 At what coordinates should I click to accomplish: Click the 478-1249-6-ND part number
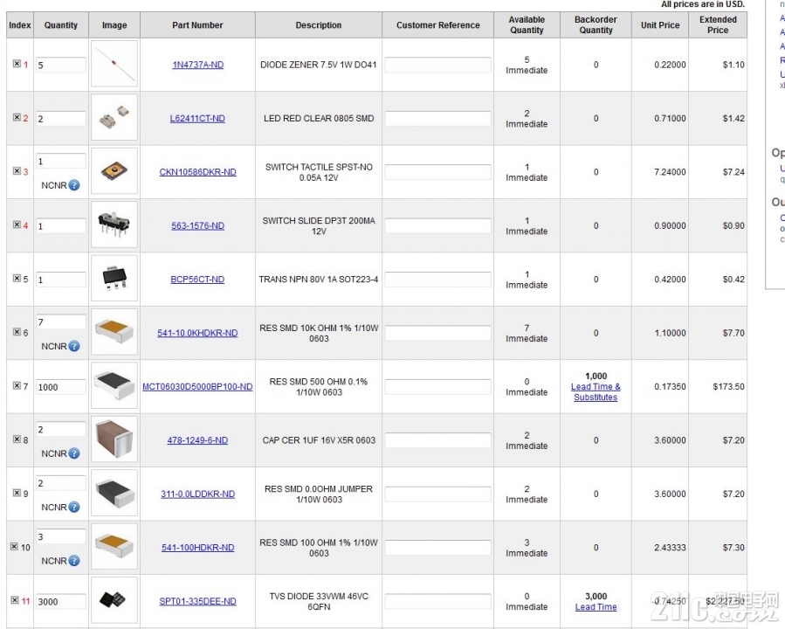coord(197,440)
